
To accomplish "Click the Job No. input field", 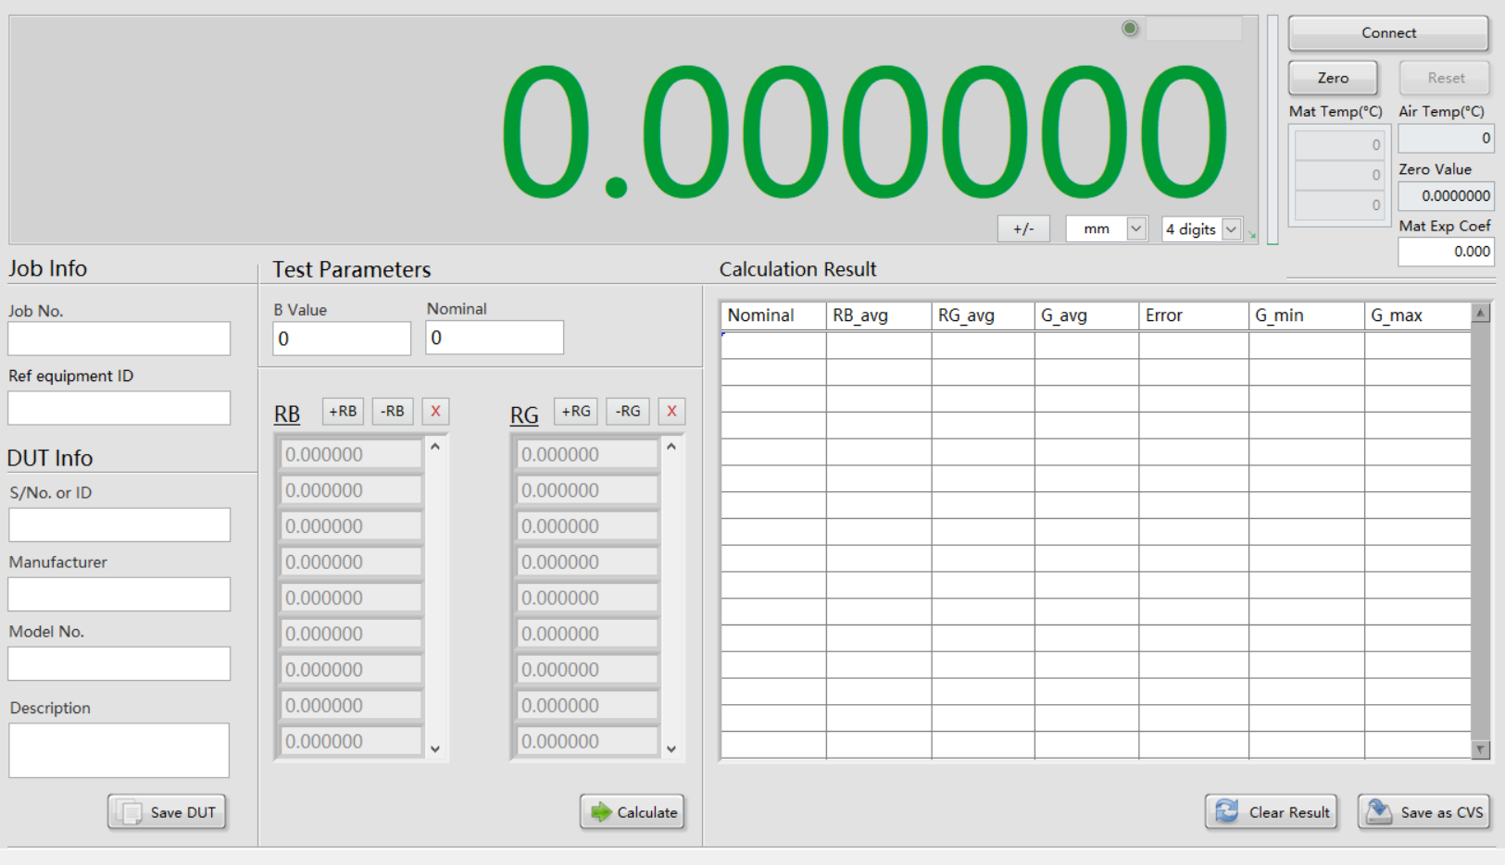I will click(119, 339).
